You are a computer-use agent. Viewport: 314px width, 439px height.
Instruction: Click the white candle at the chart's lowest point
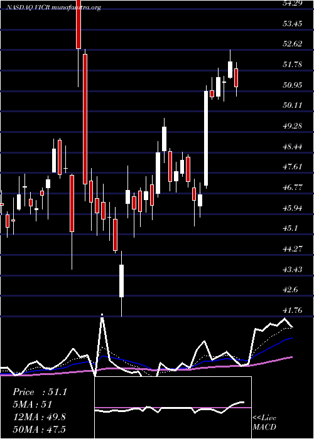[x=121, y=281]
